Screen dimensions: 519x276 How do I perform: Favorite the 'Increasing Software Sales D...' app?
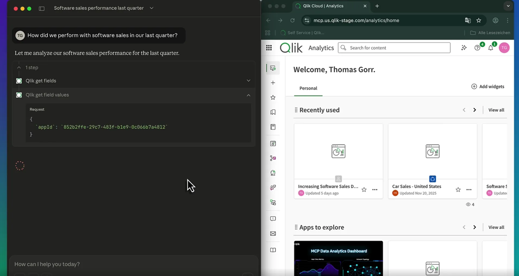click(364, 190)
